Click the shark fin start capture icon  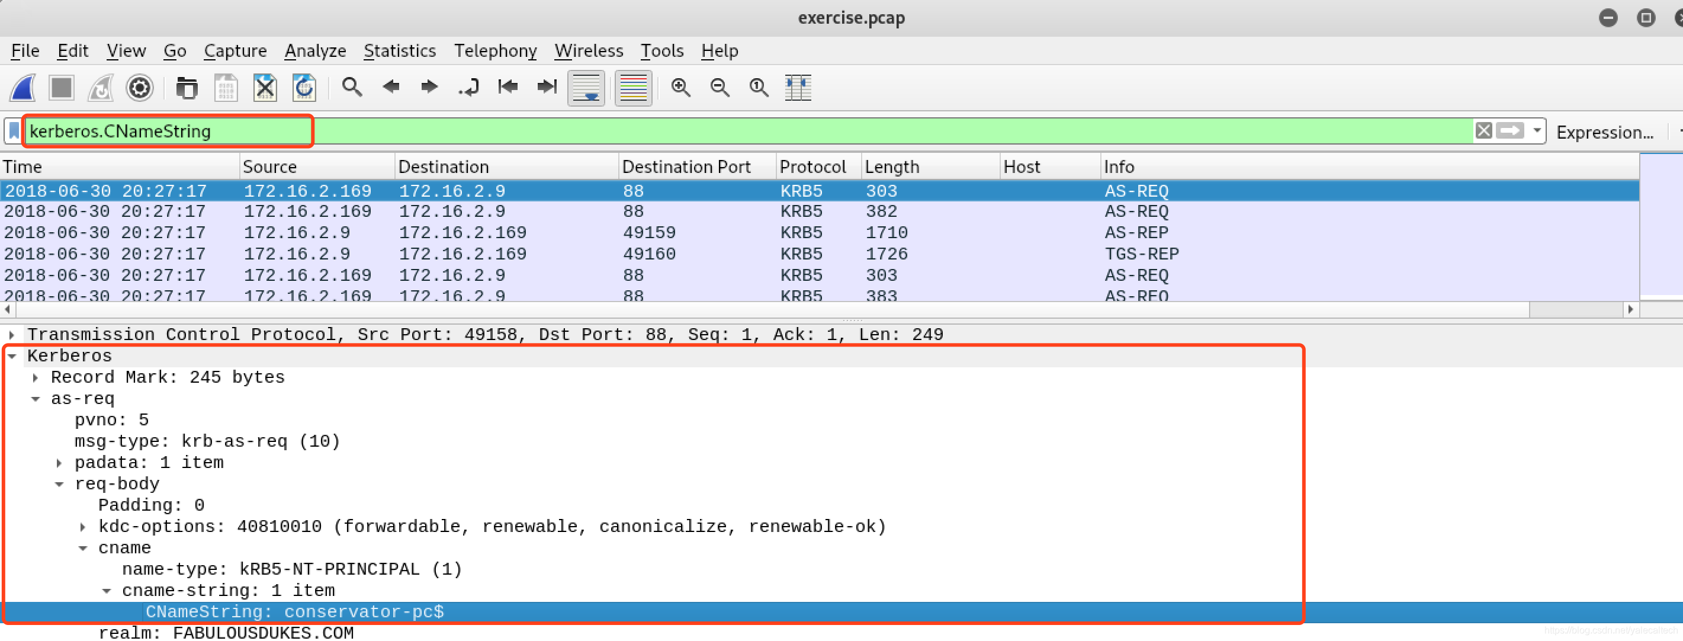(23, 88)
